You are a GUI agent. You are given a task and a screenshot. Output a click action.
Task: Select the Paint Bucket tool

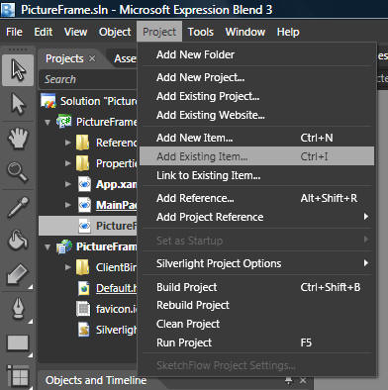[18, 241]
